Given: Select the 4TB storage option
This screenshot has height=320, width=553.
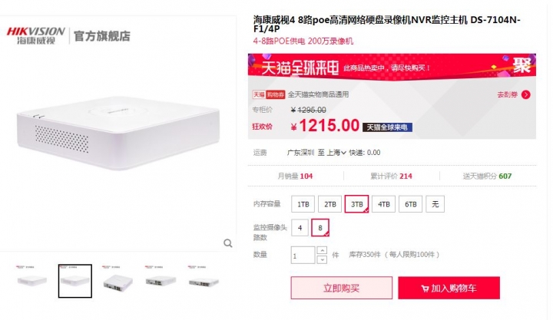Looking at the screenshot, I should tap(384, 204).
